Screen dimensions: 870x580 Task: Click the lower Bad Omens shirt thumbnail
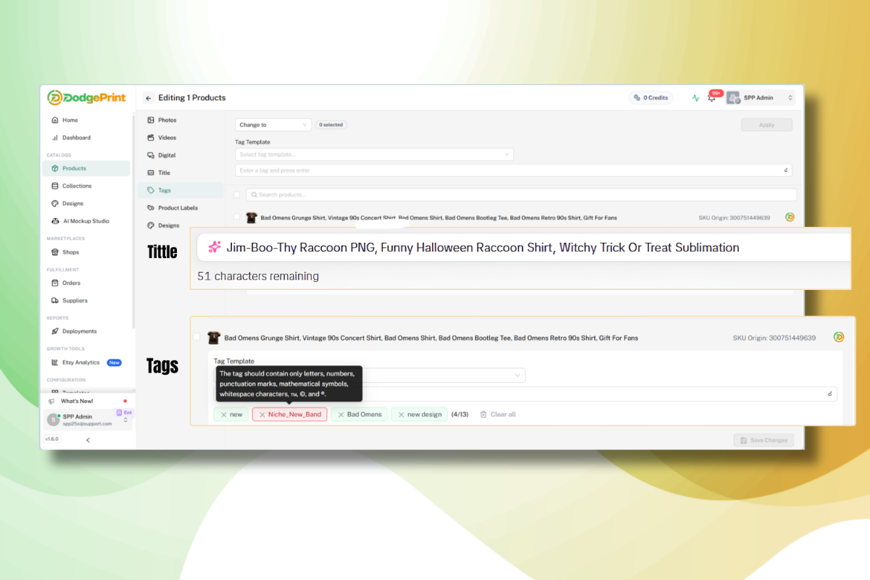click(214, 337)
